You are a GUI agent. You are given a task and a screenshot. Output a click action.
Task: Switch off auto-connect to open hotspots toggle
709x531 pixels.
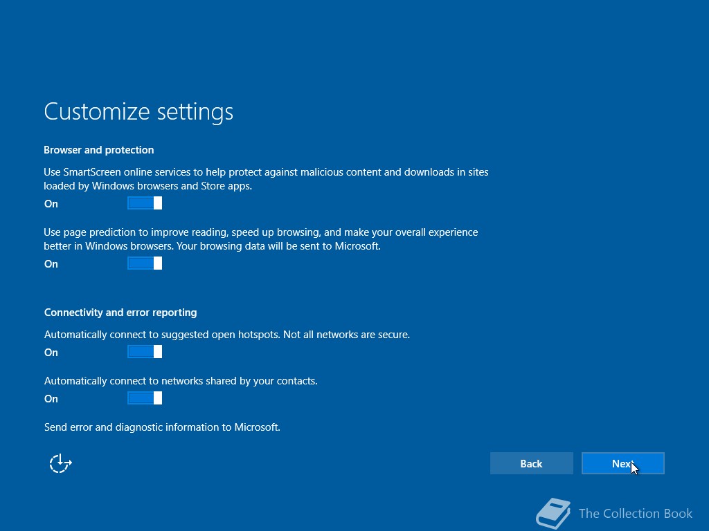[x=145, y=352]
